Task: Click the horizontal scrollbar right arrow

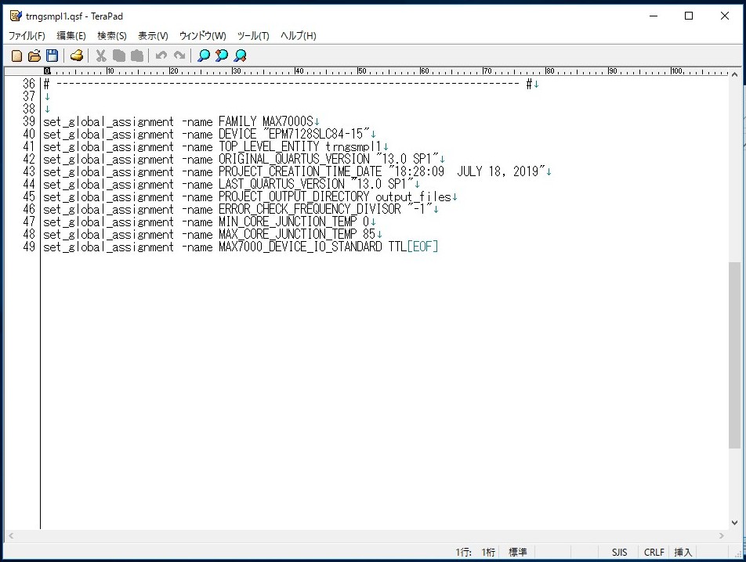Action: [722, 536]
